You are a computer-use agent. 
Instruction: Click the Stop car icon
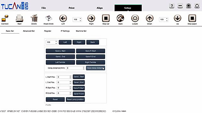click(x=106, y=18)
